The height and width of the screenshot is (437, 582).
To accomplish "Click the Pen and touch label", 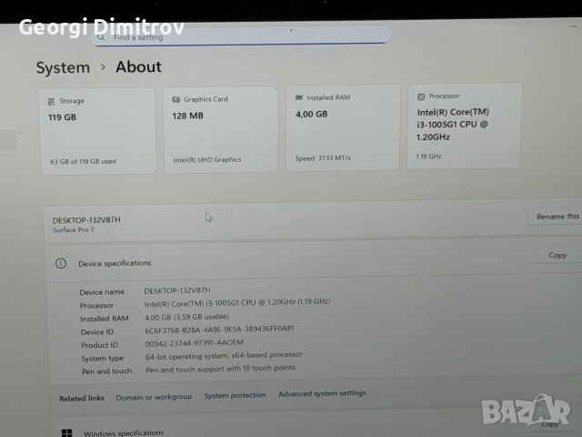I will point(107,371).
